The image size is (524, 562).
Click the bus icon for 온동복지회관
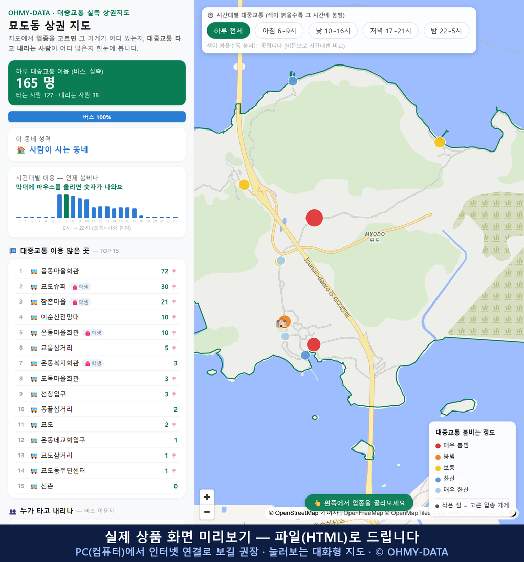(x=34, y=364)
